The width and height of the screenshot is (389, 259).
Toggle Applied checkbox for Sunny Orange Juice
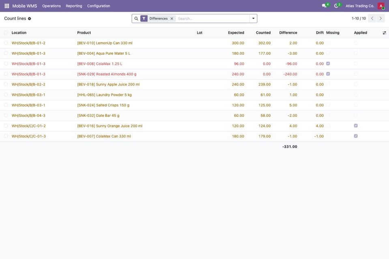[x=356, y=126]
